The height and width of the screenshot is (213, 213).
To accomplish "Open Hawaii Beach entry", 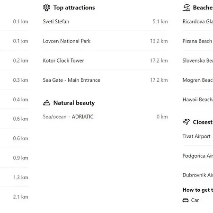I will [197, 99].
